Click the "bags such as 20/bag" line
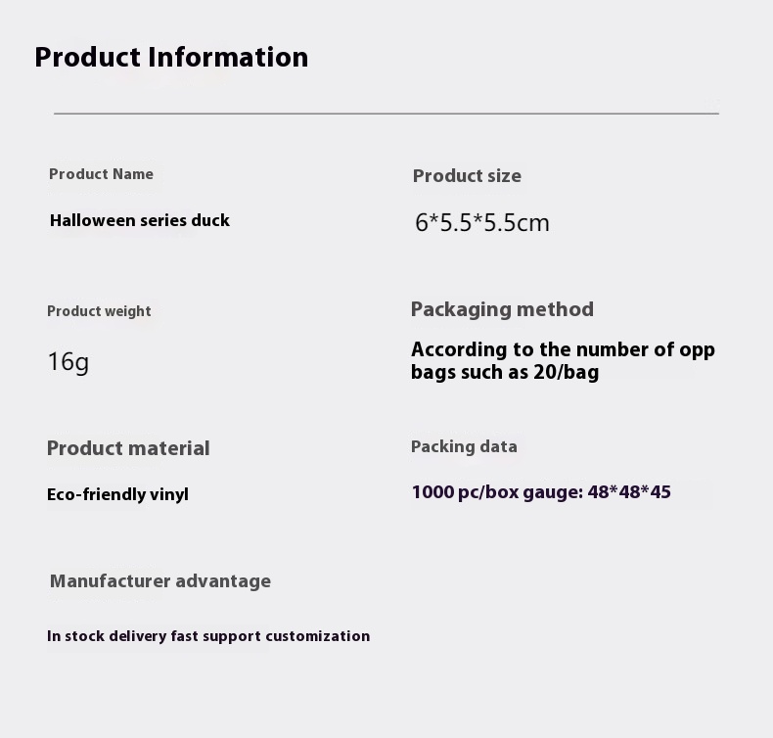 click(505, 372)
